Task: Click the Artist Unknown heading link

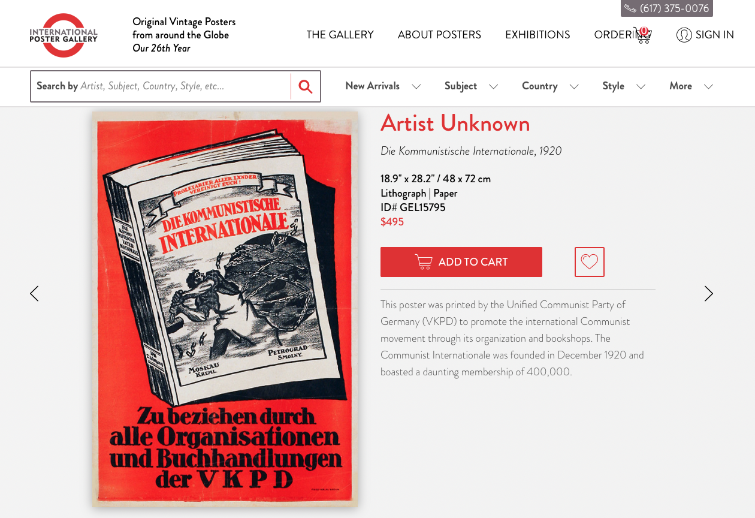Action: [455, 124]
